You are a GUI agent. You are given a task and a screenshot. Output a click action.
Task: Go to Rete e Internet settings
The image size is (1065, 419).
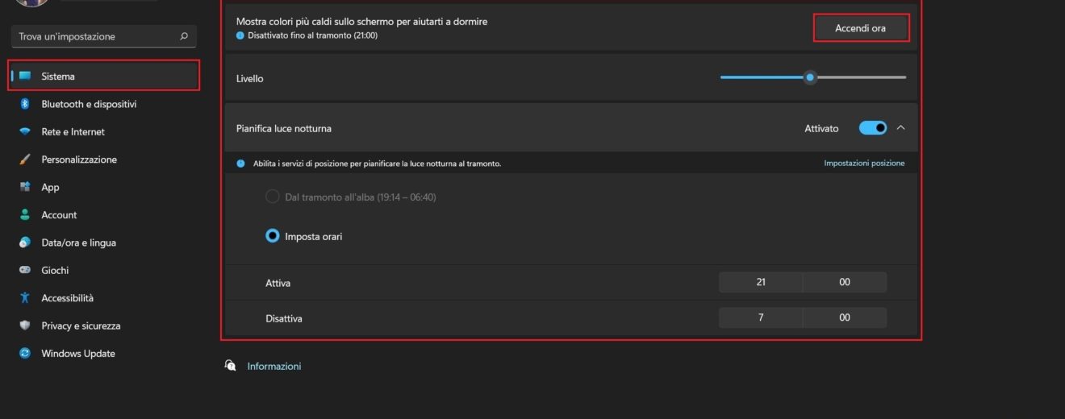coord(104,131)
